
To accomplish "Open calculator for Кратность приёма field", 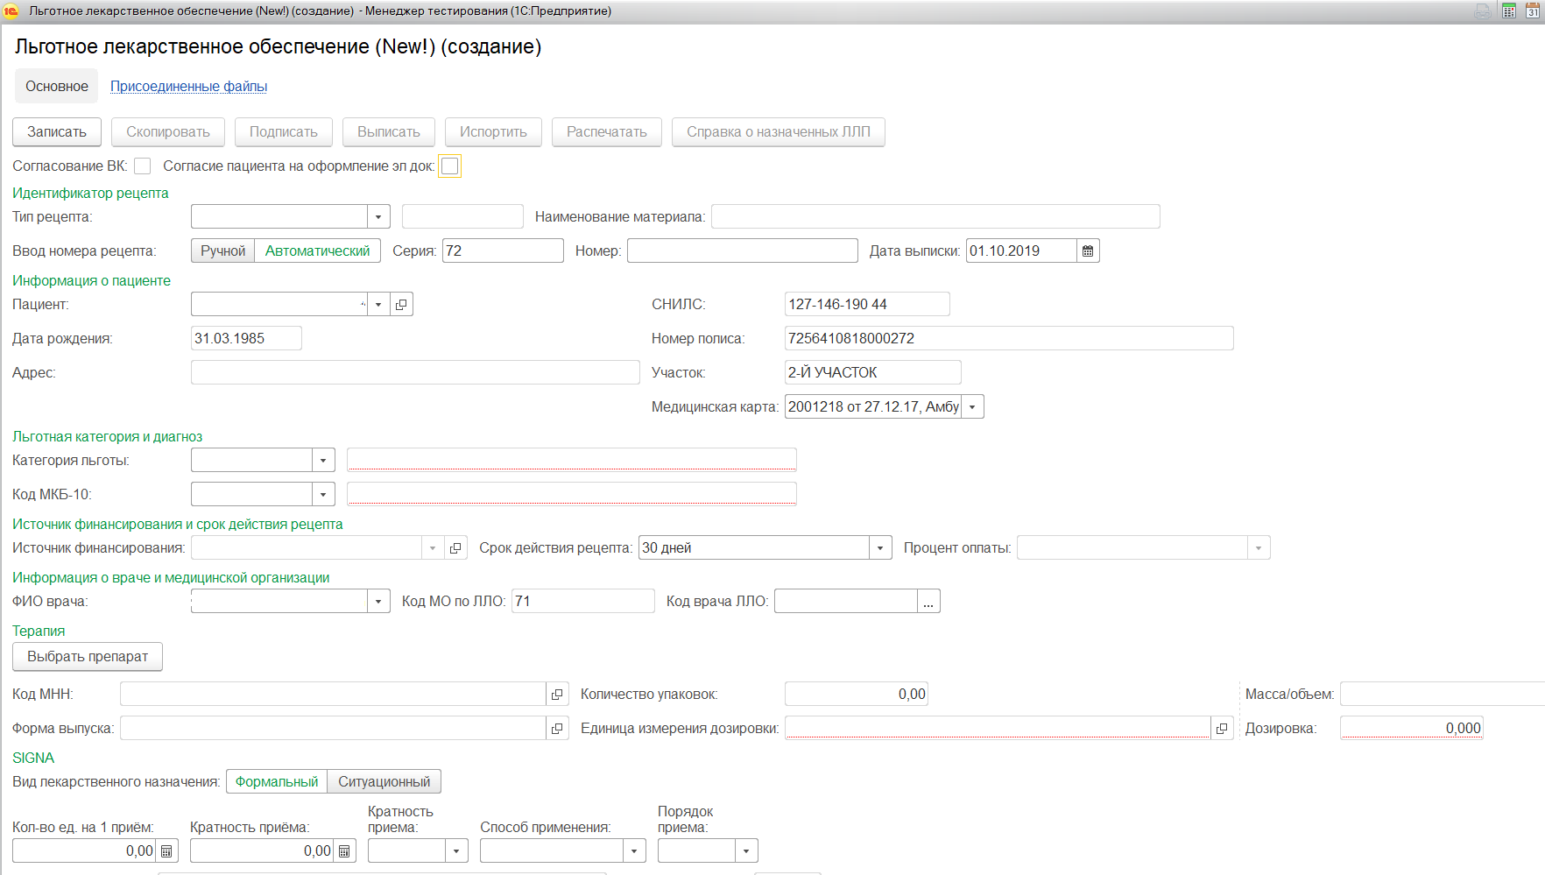I will 344,850.
